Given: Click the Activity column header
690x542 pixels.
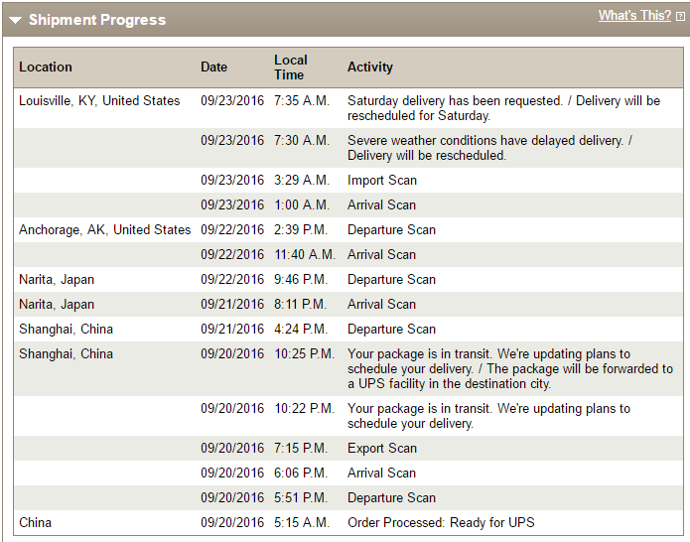Looking at the screenshot, I should tap(370, 68).
